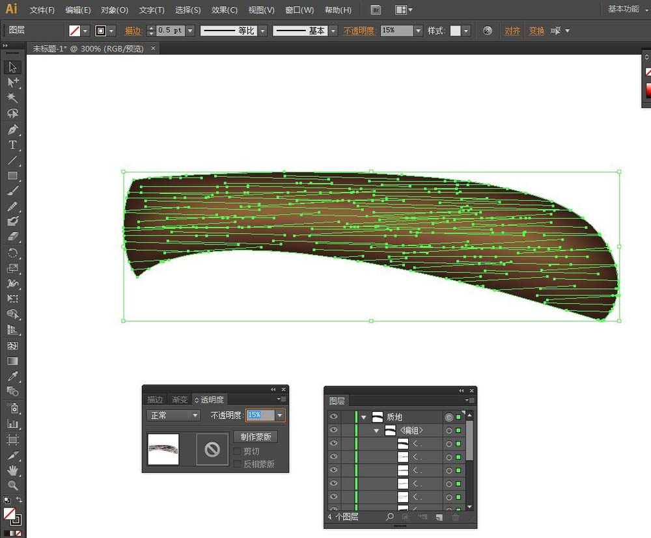
Task: Select the Pen tool
Action: [x=12, y=129]
